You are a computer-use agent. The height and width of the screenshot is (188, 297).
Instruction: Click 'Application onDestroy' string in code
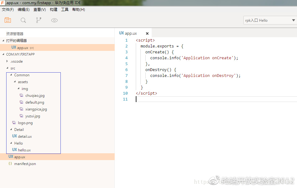208,75
